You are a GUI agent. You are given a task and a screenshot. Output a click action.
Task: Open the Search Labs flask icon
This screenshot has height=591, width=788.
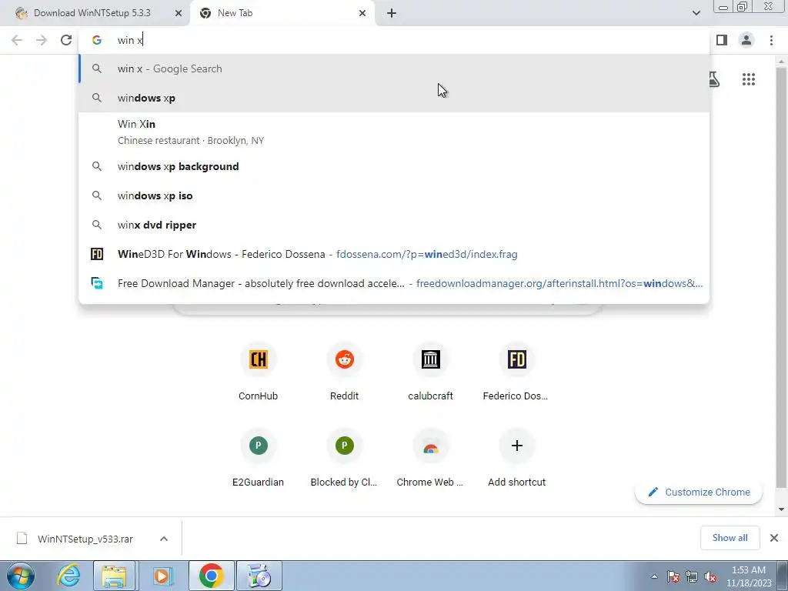coord(713,79)
